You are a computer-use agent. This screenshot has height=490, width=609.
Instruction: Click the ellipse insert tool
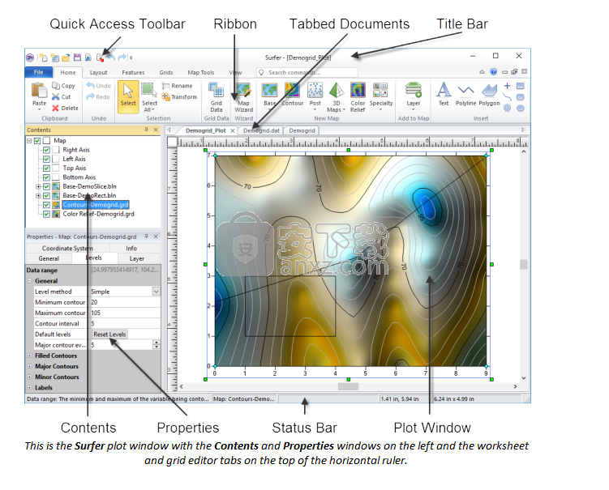click(x=521, y=109)
